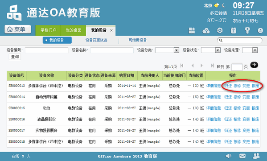This screenshot has height=161, width=267.
Task: Go to last page icon
Action: pos(212,66)
